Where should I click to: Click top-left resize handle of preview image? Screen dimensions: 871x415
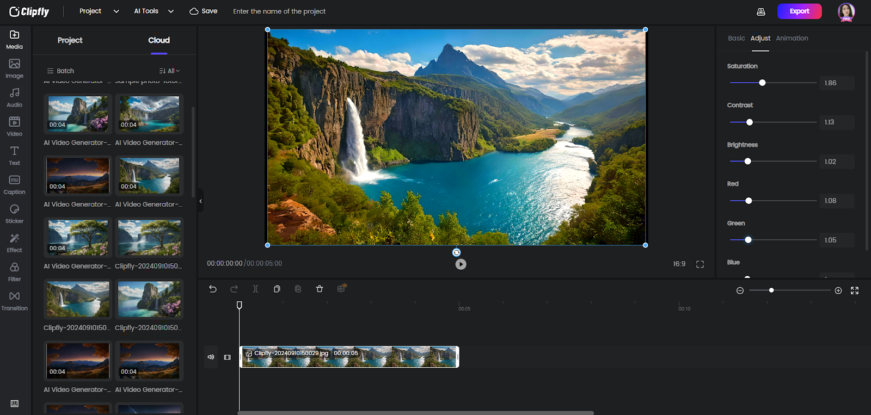click(267, 29)
